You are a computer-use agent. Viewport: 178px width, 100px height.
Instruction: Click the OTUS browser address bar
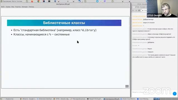click(x=144, y=11)
